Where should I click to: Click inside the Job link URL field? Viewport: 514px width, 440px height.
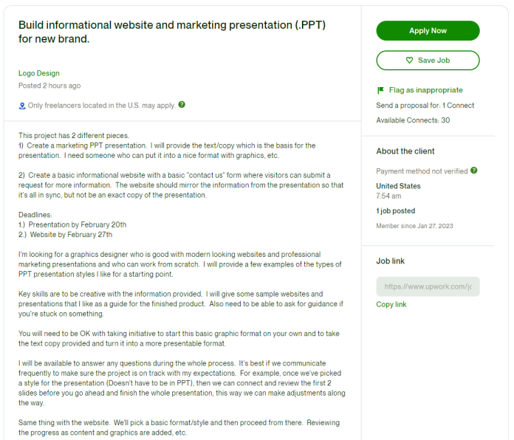pos(428,286)
